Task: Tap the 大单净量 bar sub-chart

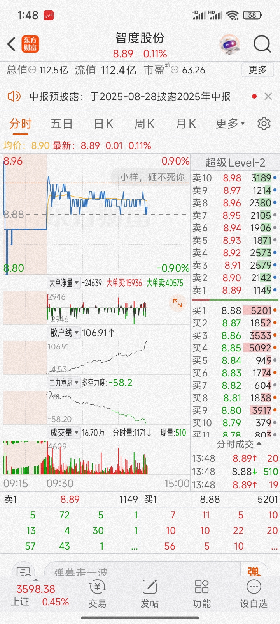Action: click(x=96, y=308)
